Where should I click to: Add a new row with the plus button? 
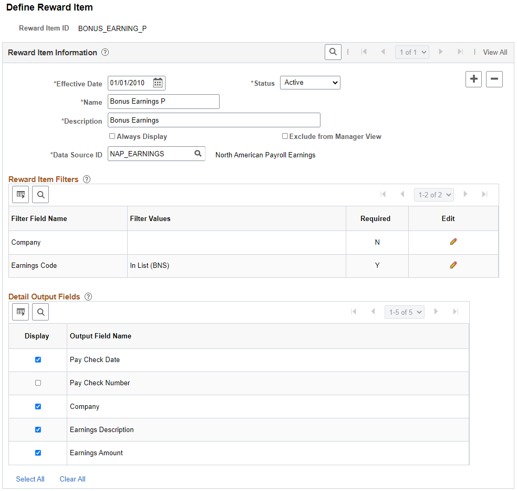[x=473, y=79]
